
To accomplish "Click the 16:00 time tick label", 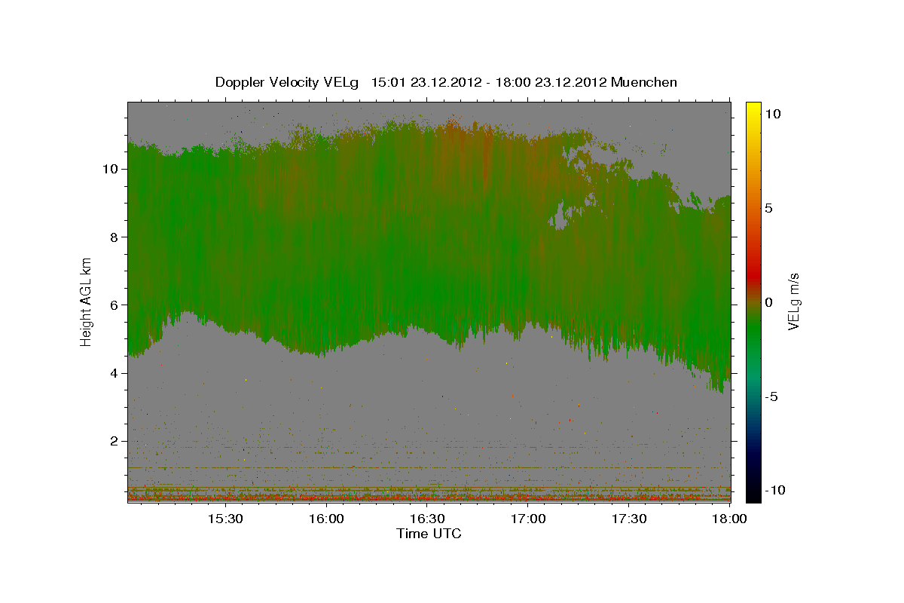I will coord(326,519).
